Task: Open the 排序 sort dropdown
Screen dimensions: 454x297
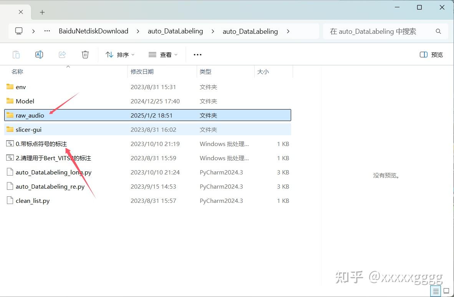Action: point(120,54)
